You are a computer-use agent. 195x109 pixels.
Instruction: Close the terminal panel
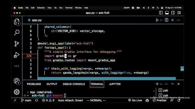(179, 84)
